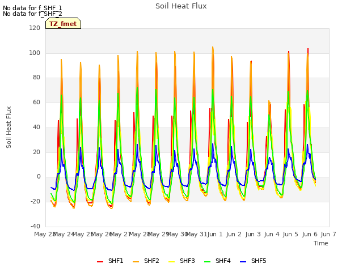The image size is (363, 272).
Task: Click the 100 y-axis tick label
Action: click(35, 53)
